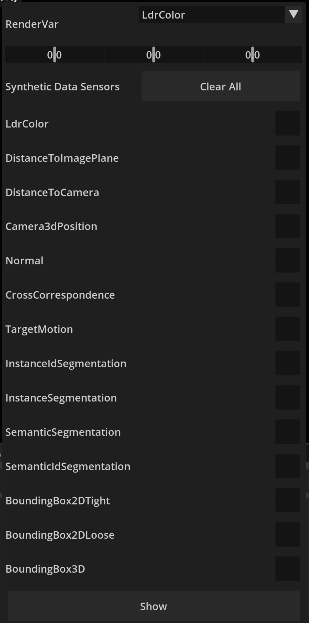Check the BoundingBox2DLoose box
The height and width of the screenshot is (623, 309).
click(287, 535)
